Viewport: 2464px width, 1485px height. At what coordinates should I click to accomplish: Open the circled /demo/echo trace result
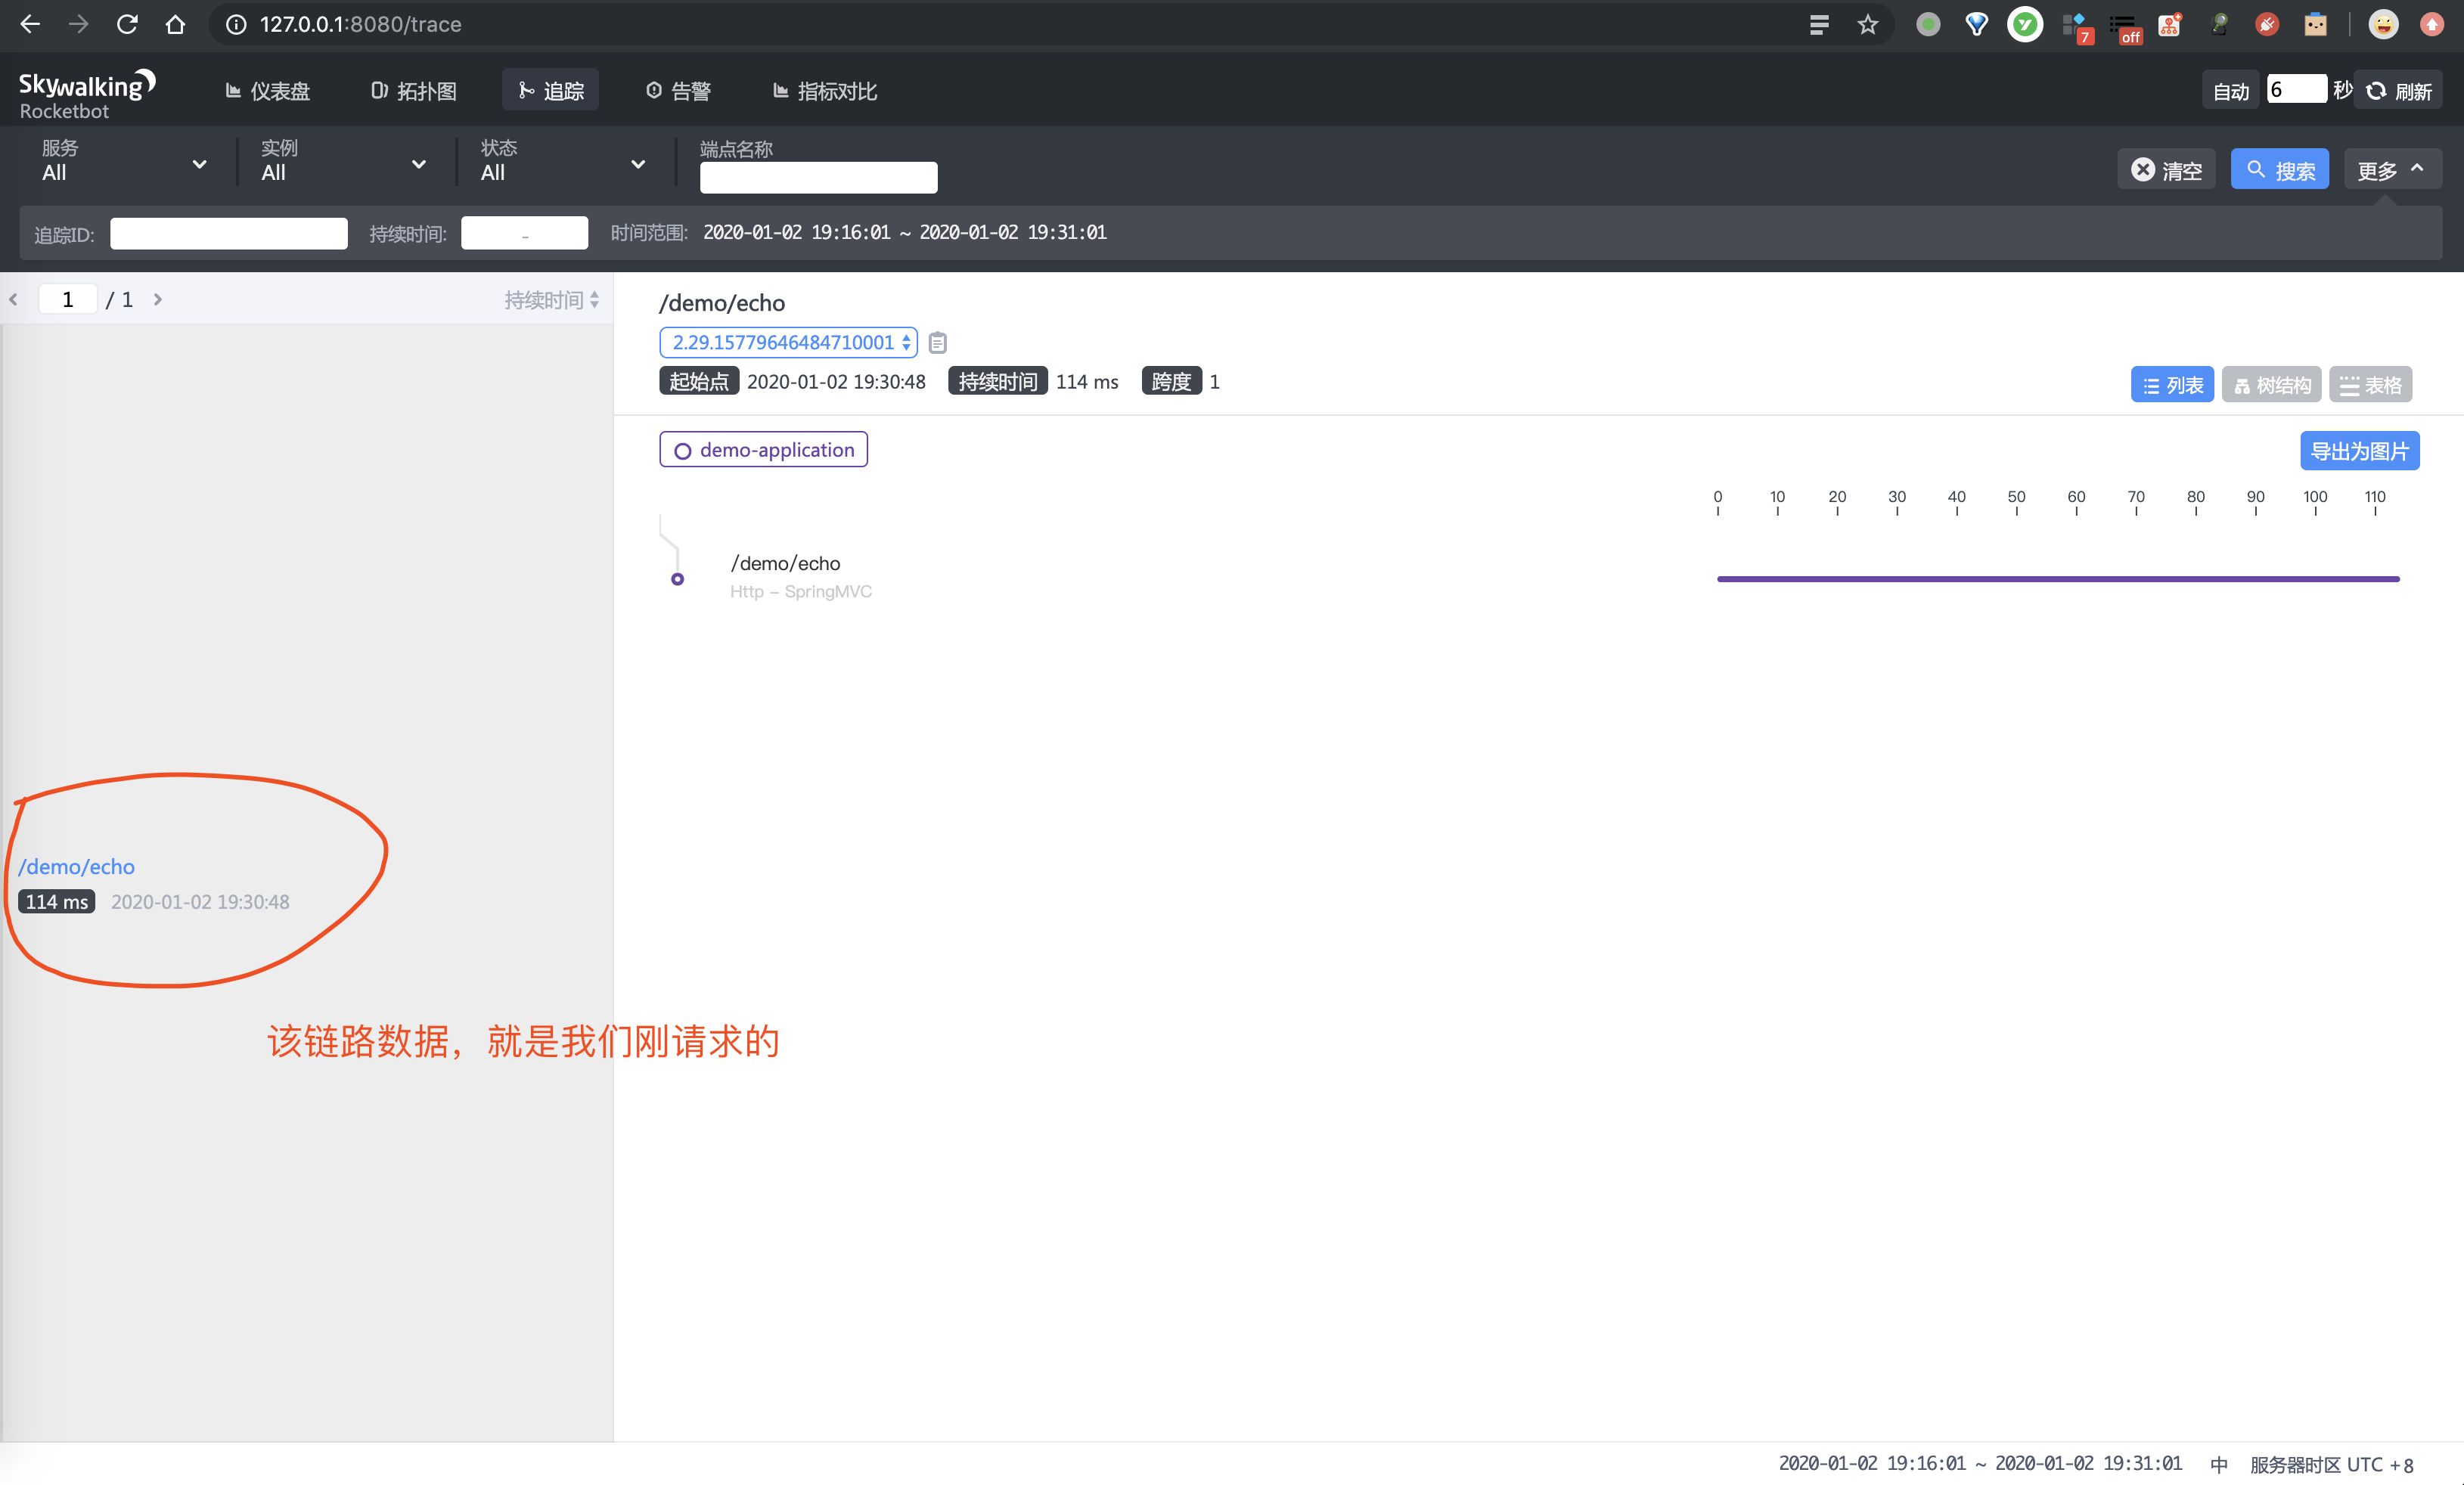76,866
